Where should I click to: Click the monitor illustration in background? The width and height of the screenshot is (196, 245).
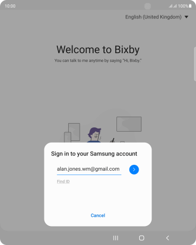(129, 124)
